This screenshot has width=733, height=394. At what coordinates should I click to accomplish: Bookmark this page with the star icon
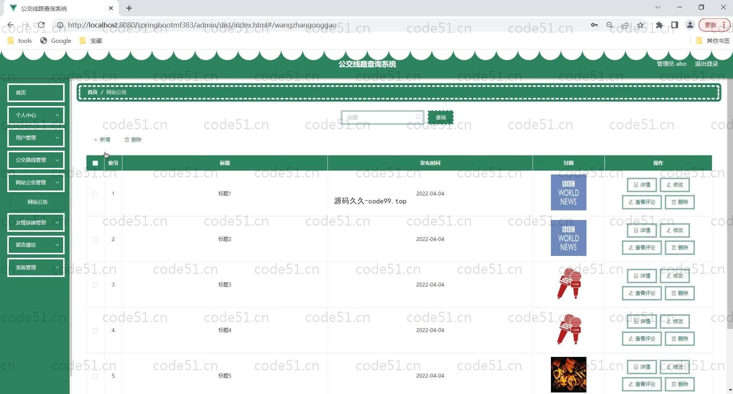pyautogui.click(x=640, y=25)
